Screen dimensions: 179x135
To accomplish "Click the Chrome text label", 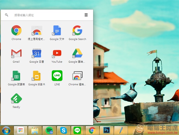I will click(x=16, y=39).
